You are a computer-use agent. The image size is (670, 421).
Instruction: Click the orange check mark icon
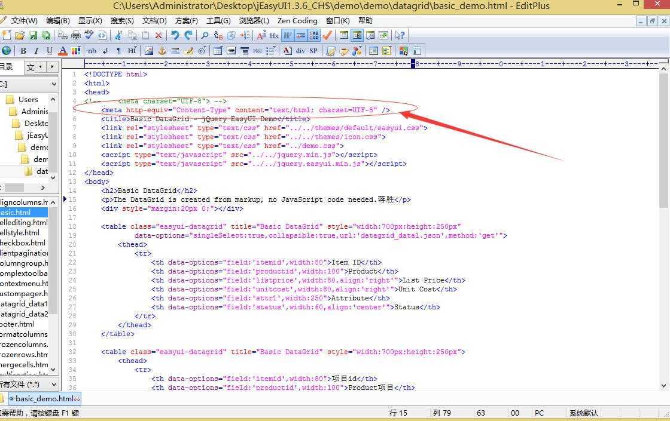327,35
